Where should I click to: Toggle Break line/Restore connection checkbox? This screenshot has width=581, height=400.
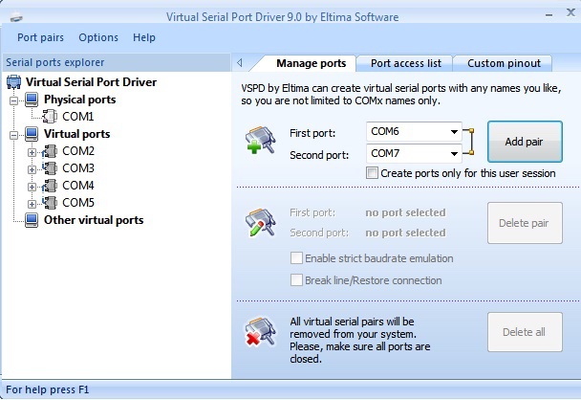[296, 279]
